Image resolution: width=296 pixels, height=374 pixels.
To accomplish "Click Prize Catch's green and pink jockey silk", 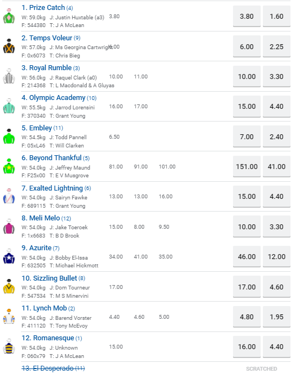I will [9, 16].
